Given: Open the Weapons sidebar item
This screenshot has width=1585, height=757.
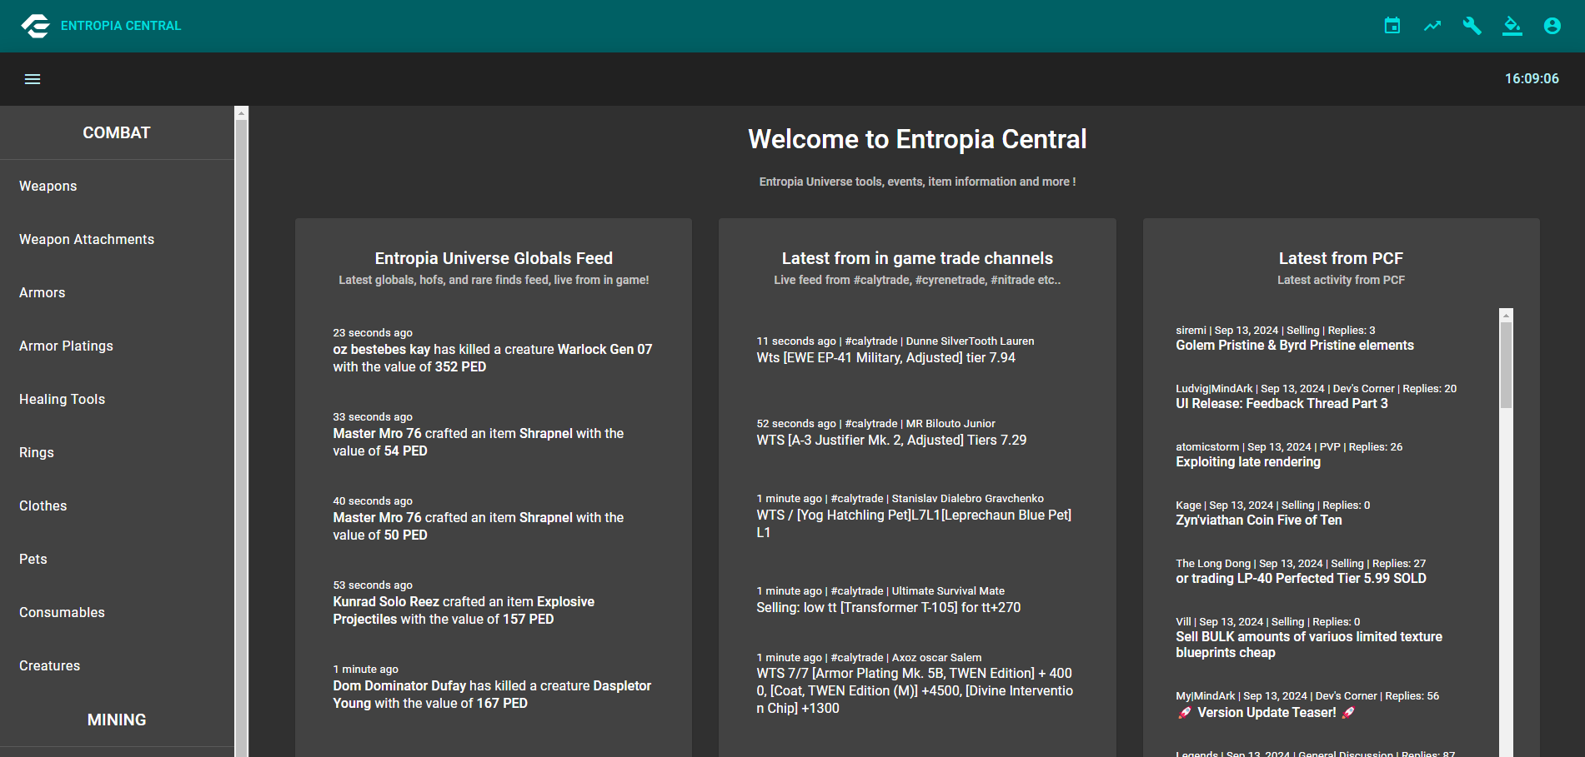Looking at the screenshot, I should click(117, 187).
